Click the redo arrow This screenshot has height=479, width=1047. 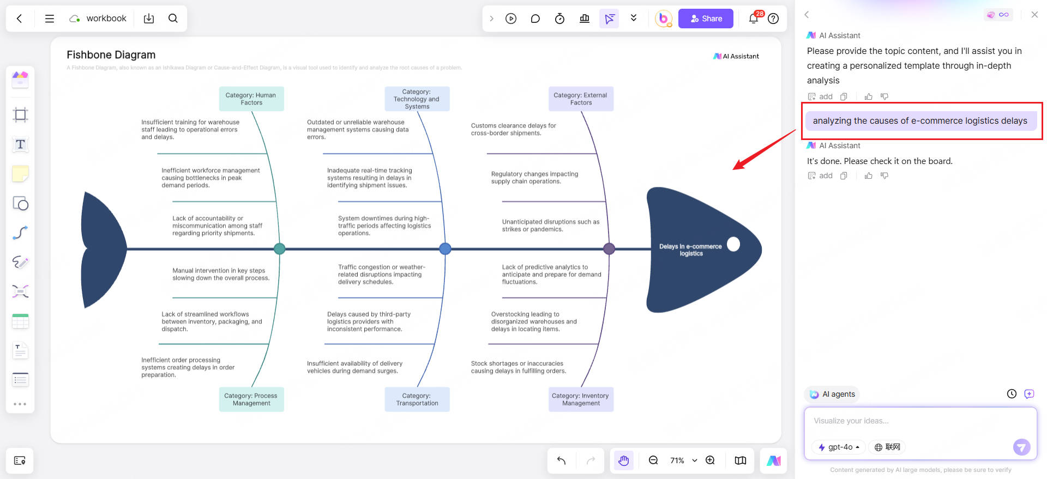(x=591, y=460)
